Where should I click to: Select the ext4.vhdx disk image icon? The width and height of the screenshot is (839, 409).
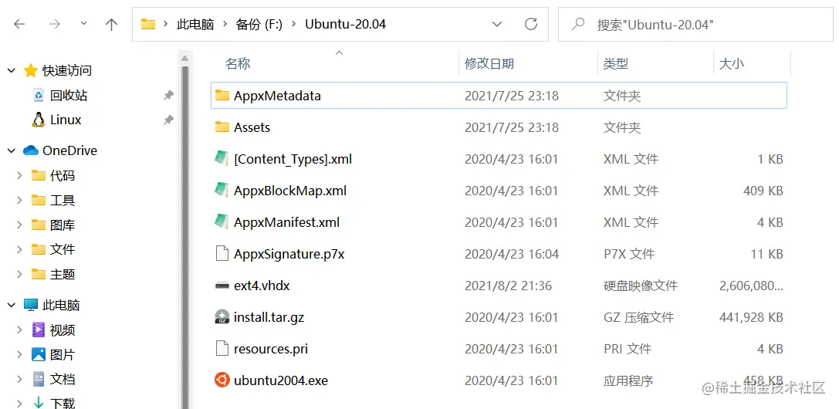(222, 286)
